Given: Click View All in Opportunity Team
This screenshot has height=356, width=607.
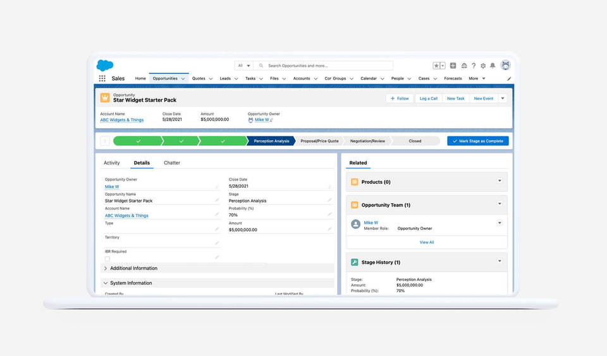Looking at the screenshot, I should click(x=427, y=242).
